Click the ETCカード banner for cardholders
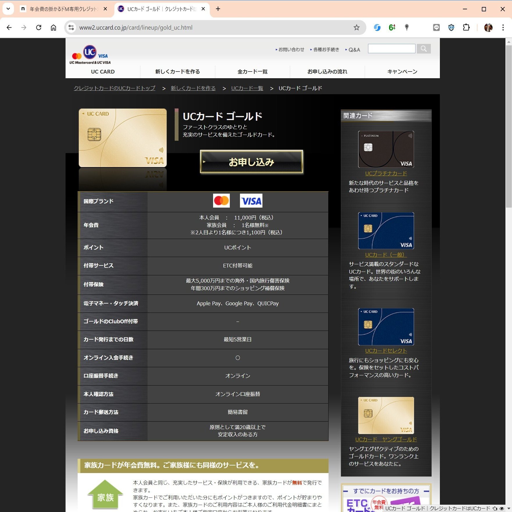The width and height of the screenshot is (512, 512). [386, 498]
